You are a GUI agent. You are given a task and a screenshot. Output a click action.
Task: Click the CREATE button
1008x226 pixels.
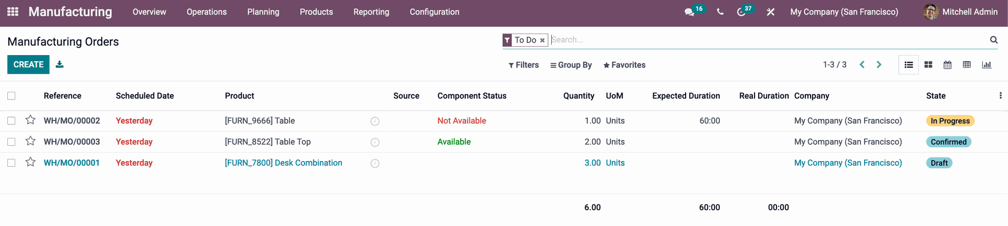coord(28,64)
